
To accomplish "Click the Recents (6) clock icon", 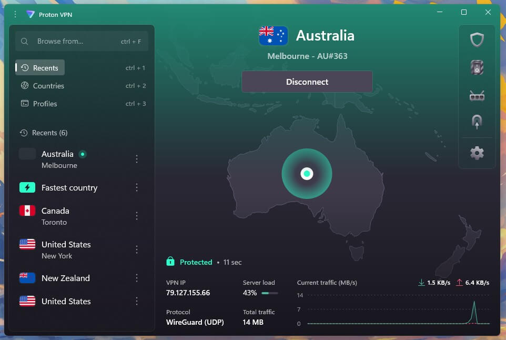I will point(24,133).
